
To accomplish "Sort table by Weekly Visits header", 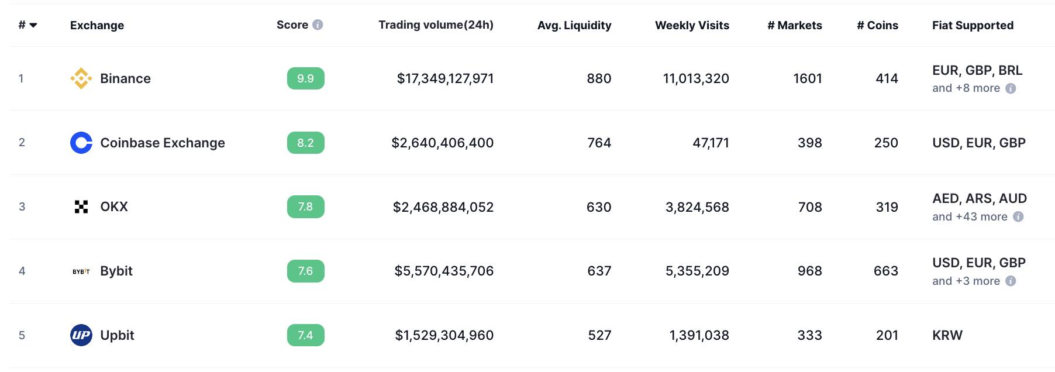I will pyautogui.click(x=692, y=25).
